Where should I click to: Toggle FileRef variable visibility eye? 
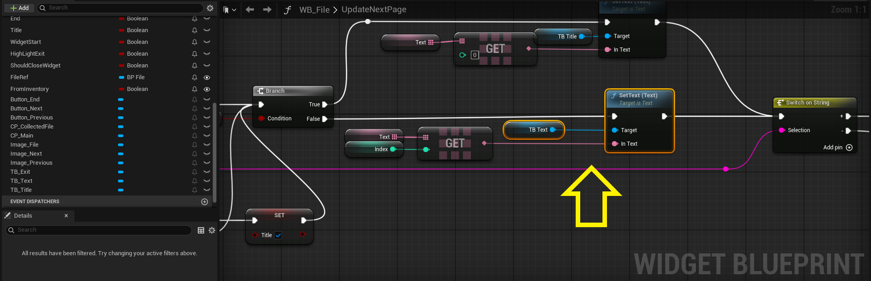click(x=207, y=77)
